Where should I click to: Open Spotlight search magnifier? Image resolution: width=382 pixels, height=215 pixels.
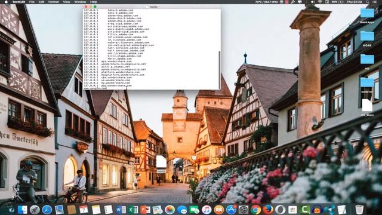coord(367,2)
